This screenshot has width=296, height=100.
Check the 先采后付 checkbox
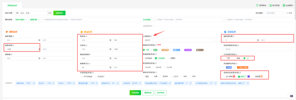point(96,77)
